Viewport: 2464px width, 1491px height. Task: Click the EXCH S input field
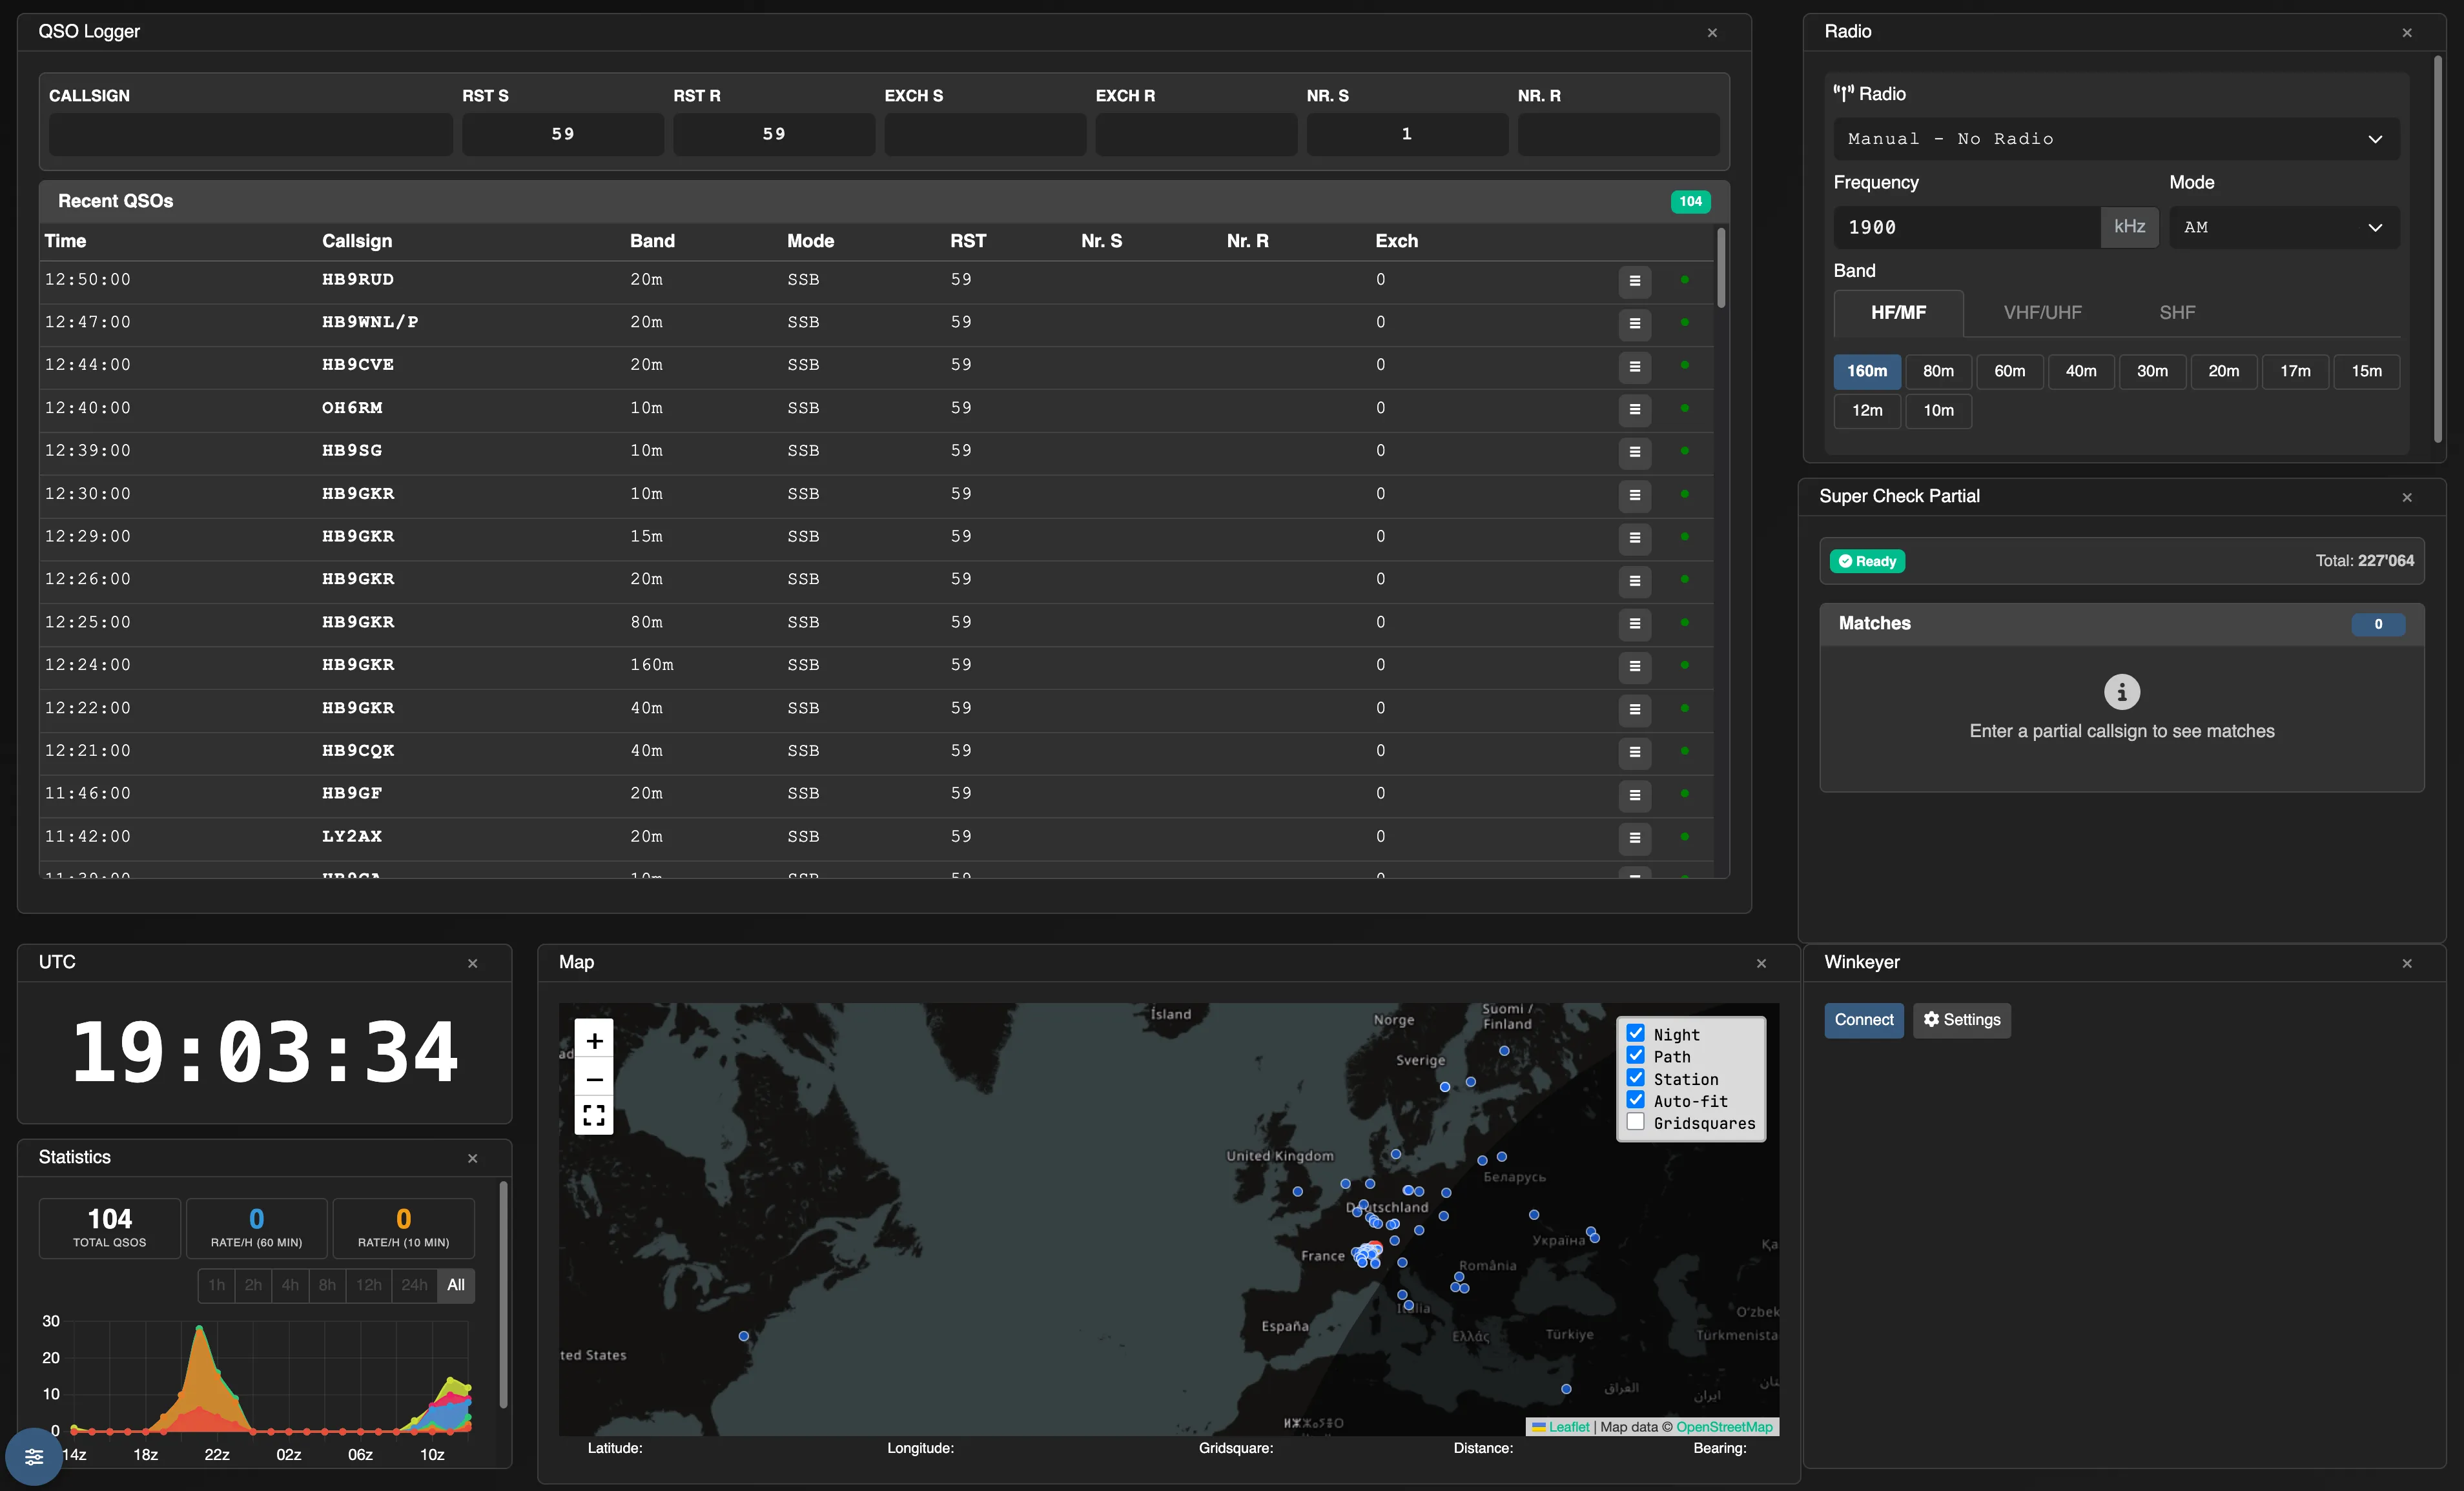(985, 134)
